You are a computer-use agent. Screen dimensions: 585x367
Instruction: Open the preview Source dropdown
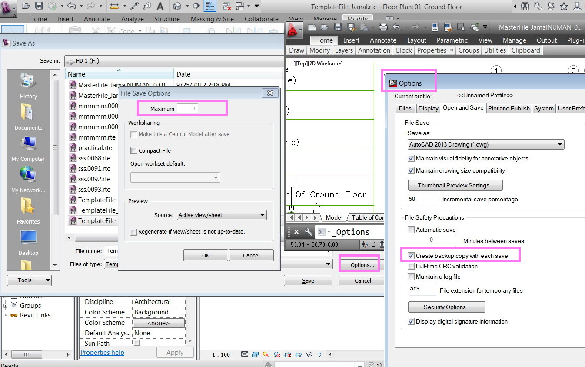pos(222,215)
